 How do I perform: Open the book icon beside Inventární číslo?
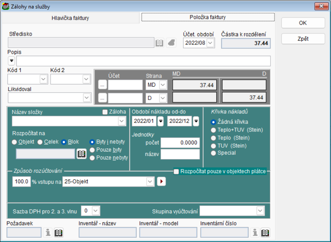pyautogui.click(x=266, y=232)
